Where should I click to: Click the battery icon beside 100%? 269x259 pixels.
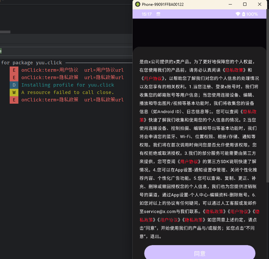click(244, 14)
